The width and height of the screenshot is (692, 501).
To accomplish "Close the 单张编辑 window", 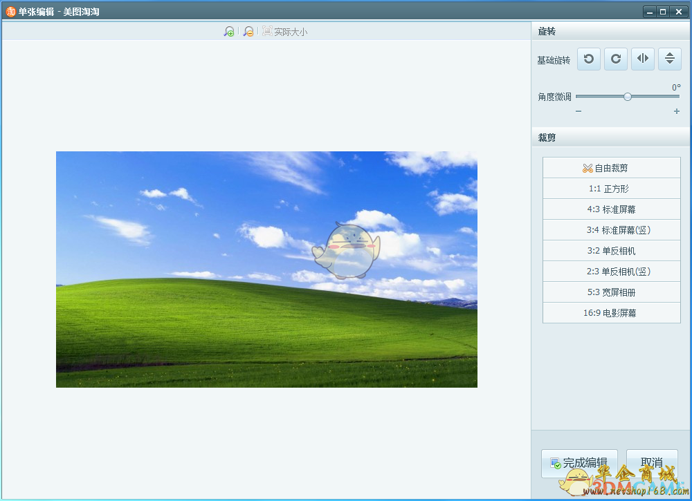I will click(679, 12).
